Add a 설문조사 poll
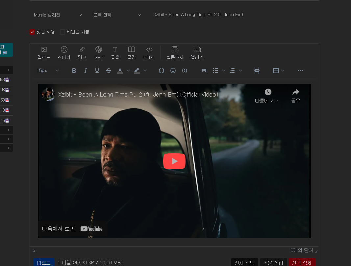This screenshot has width=351, height=266. click(x=175, y=53)
